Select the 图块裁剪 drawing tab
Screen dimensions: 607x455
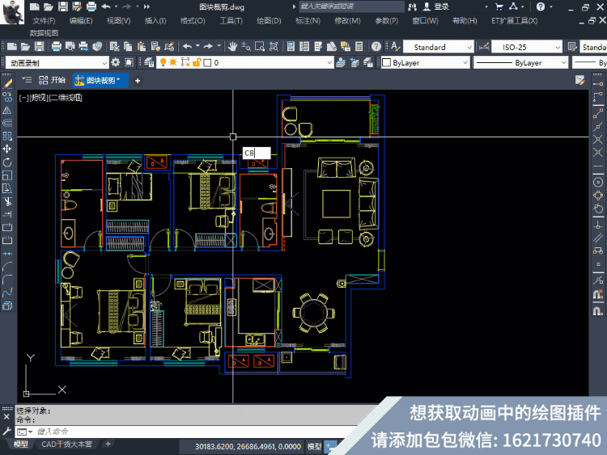[100, 80]
